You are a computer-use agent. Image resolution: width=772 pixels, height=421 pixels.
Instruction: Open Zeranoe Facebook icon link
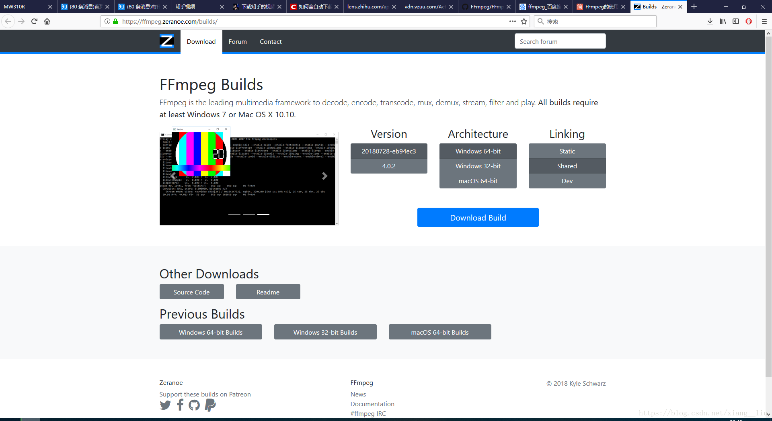(180, 405)
